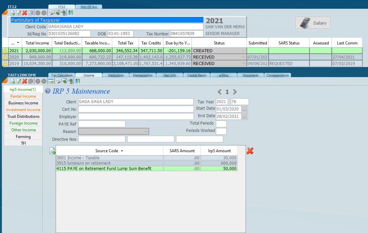368x233 pixels.
Task: Click the printer icon in IT12 toolbar
Action: [51, 13]
